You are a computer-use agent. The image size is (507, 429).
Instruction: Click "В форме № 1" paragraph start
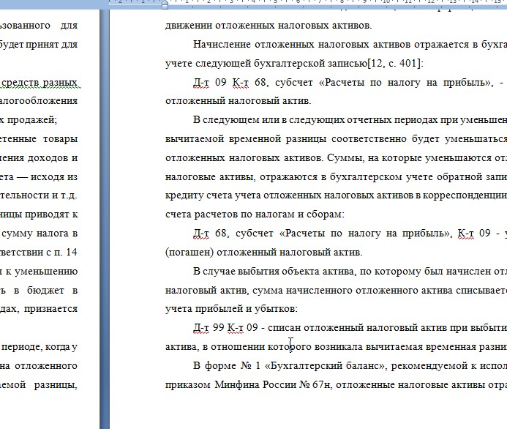point(227,365)
